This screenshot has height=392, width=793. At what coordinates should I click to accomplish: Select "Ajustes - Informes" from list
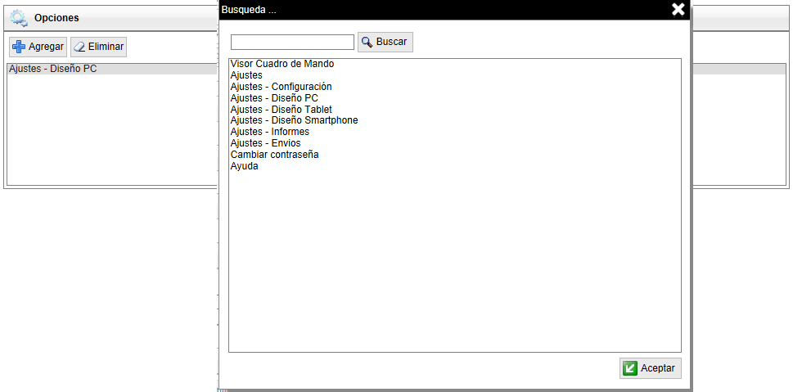(x=269, y=132)
